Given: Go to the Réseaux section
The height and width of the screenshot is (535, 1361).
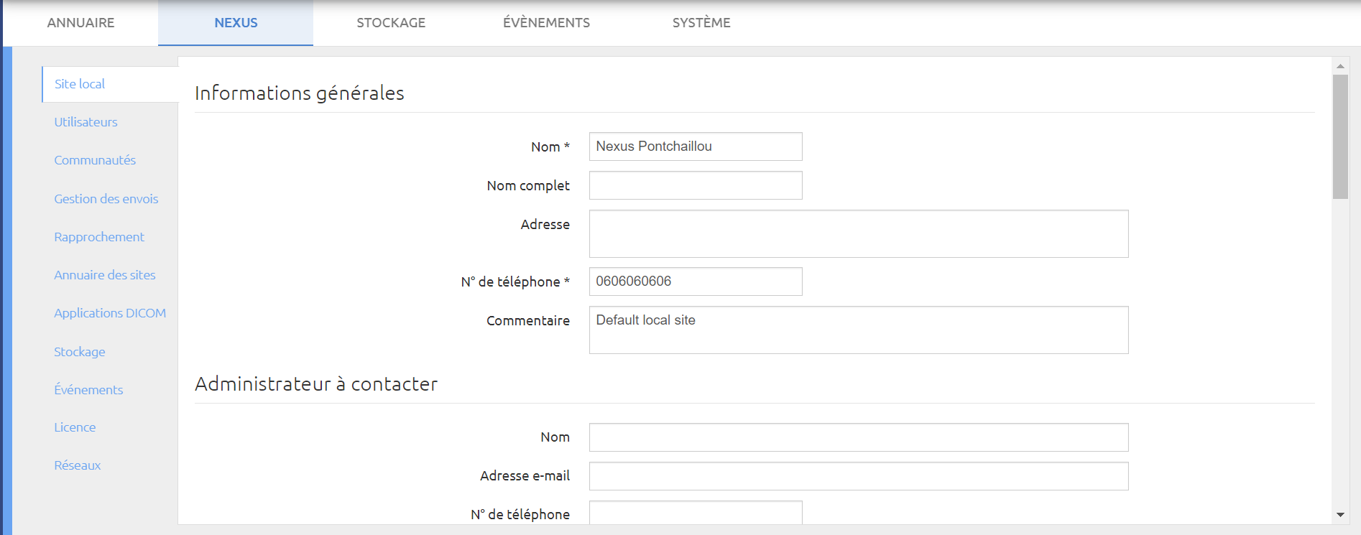Looking at the screenshot, I should [x=77, y=465].
